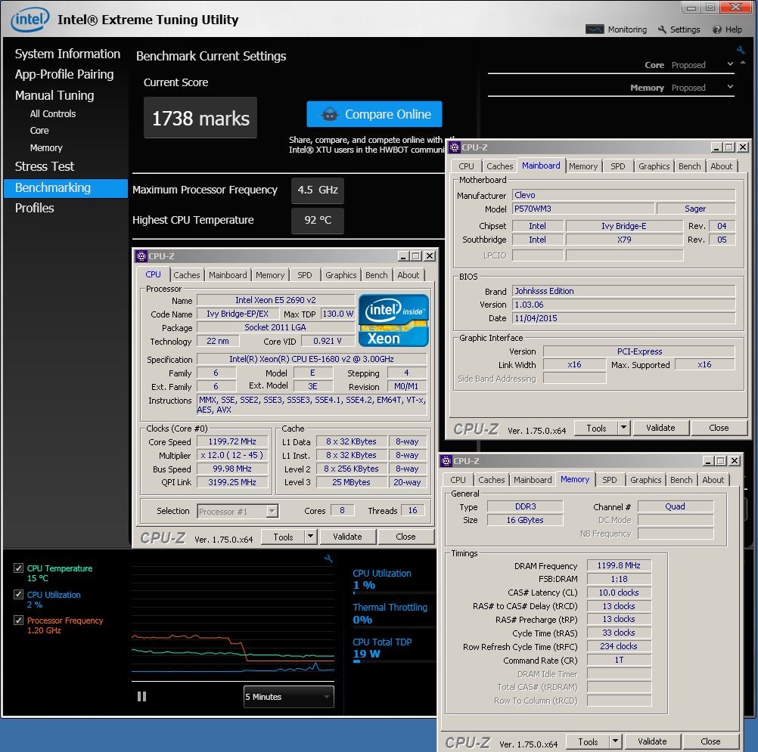The image size is (758, 752).
Task: Click the CPU-Z app icon in Mainboard window title
Action: pyautogui.click(x=455, y=147)
